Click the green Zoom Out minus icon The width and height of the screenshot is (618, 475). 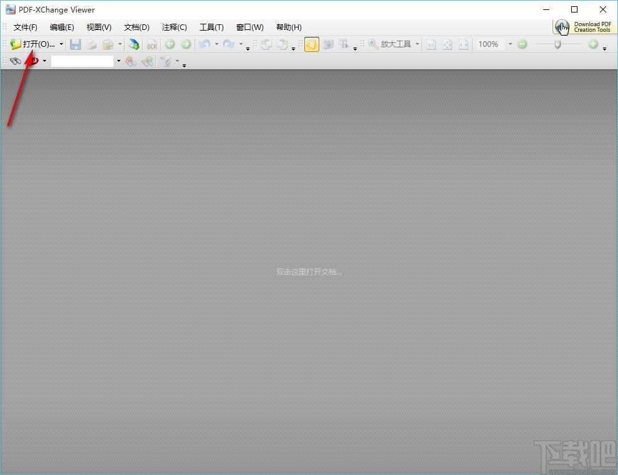522,44
